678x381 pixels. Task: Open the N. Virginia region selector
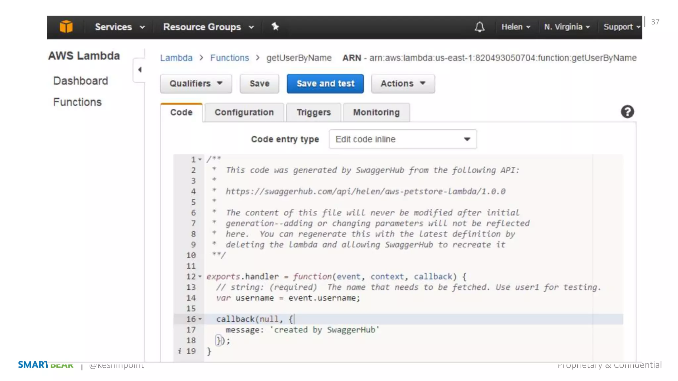pyautogui.click(x=566, y=27)
